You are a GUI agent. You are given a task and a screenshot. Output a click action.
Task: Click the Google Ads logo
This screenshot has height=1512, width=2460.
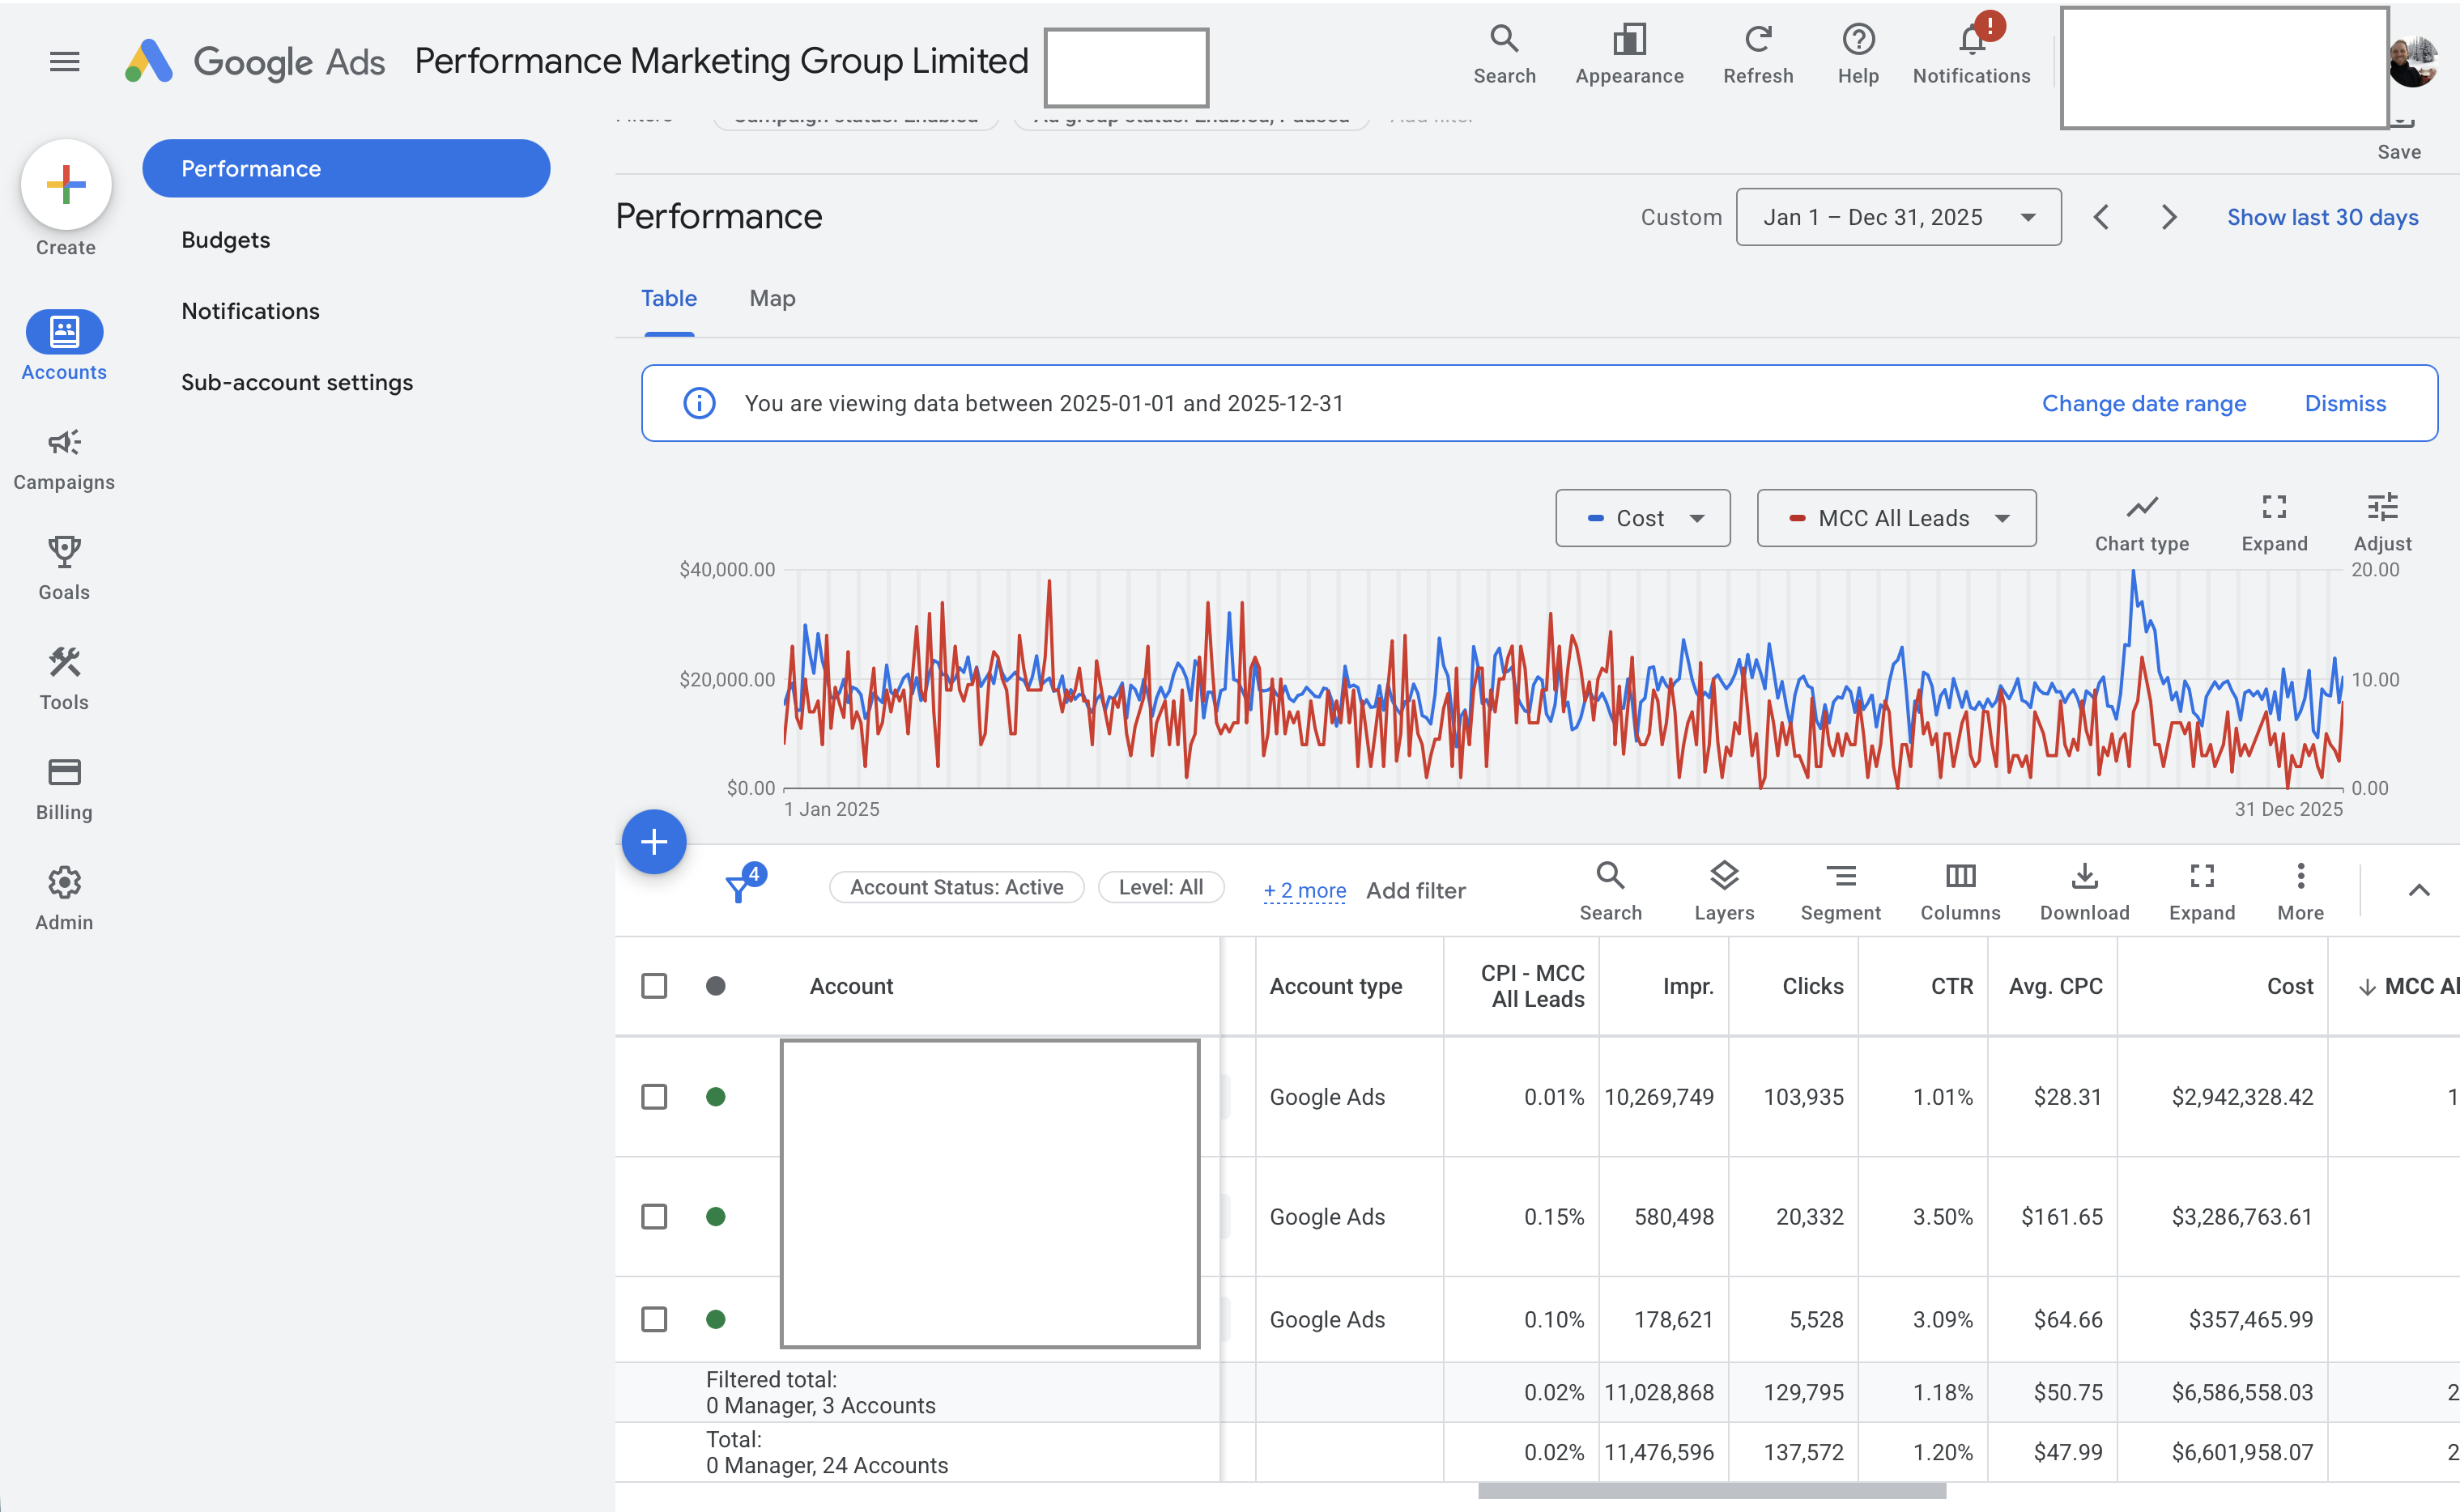tap(254, 61)
